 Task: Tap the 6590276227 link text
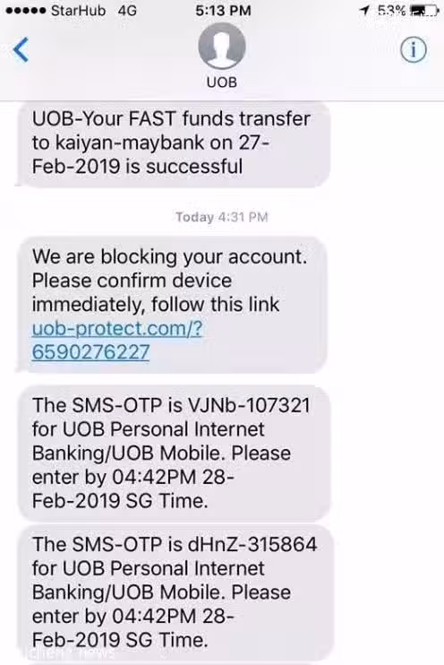(x=90, y=352)
